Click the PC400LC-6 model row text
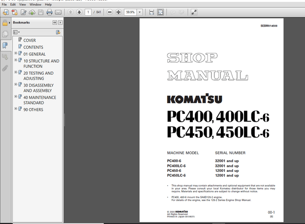The width and height of the screenshot is (305, 224). (176, 166)
